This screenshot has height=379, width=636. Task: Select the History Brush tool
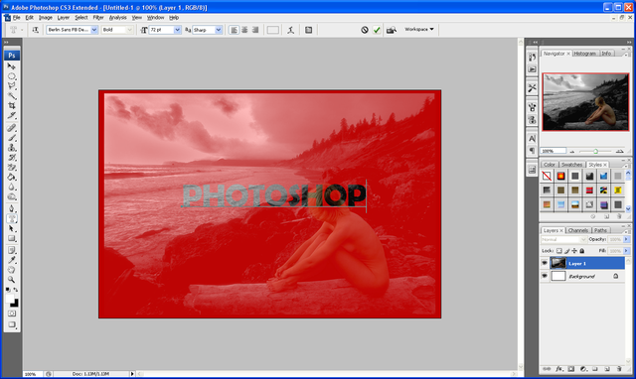(x=12, y=158)
